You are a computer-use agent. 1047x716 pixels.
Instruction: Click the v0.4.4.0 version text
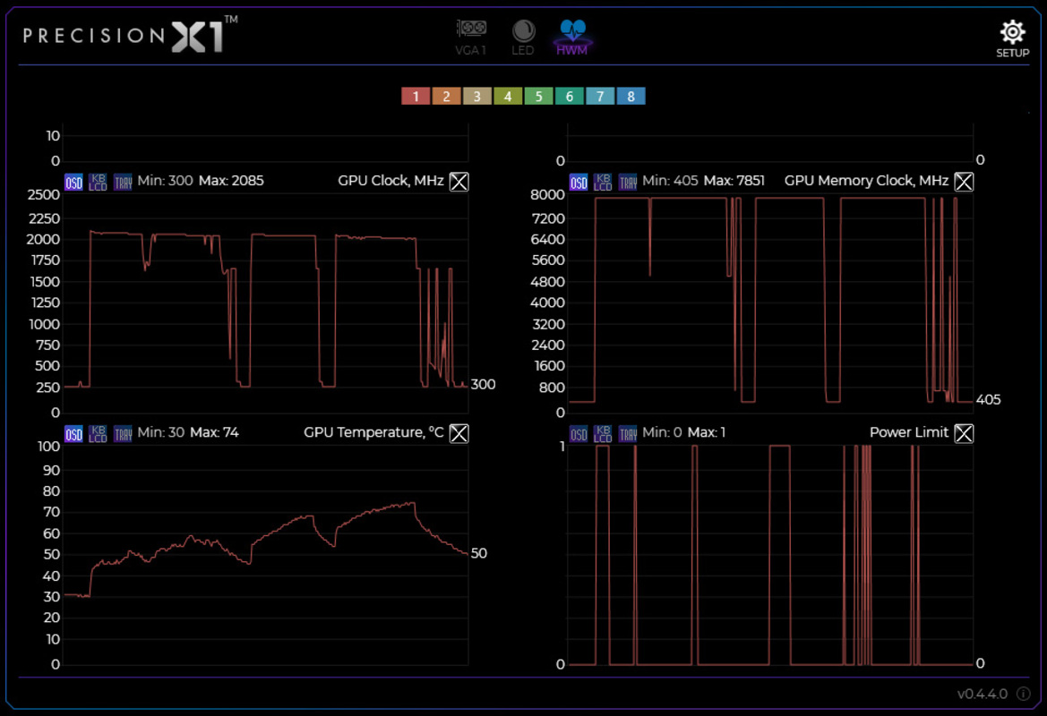(982, 694)
